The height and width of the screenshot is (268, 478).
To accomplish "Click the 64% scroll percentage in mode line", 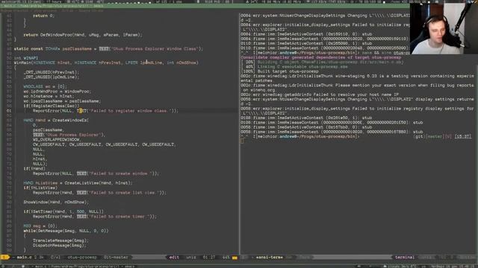I will point(226,258).
